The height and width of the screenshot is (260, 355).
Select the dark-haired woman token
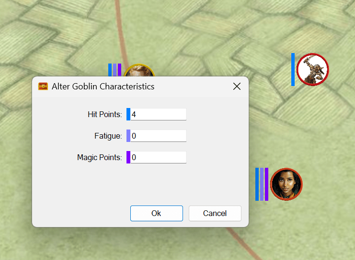[x=286, y=184]
